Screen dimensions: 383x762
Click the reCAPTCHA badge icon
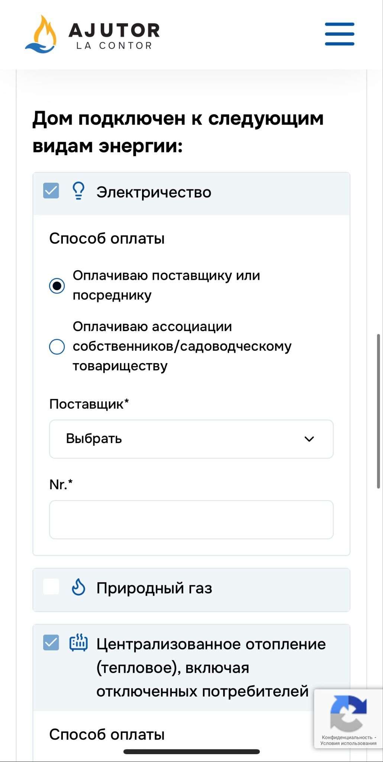coord(348,713)
